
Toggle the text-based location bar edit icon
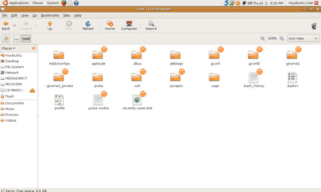tap(6, 38)
